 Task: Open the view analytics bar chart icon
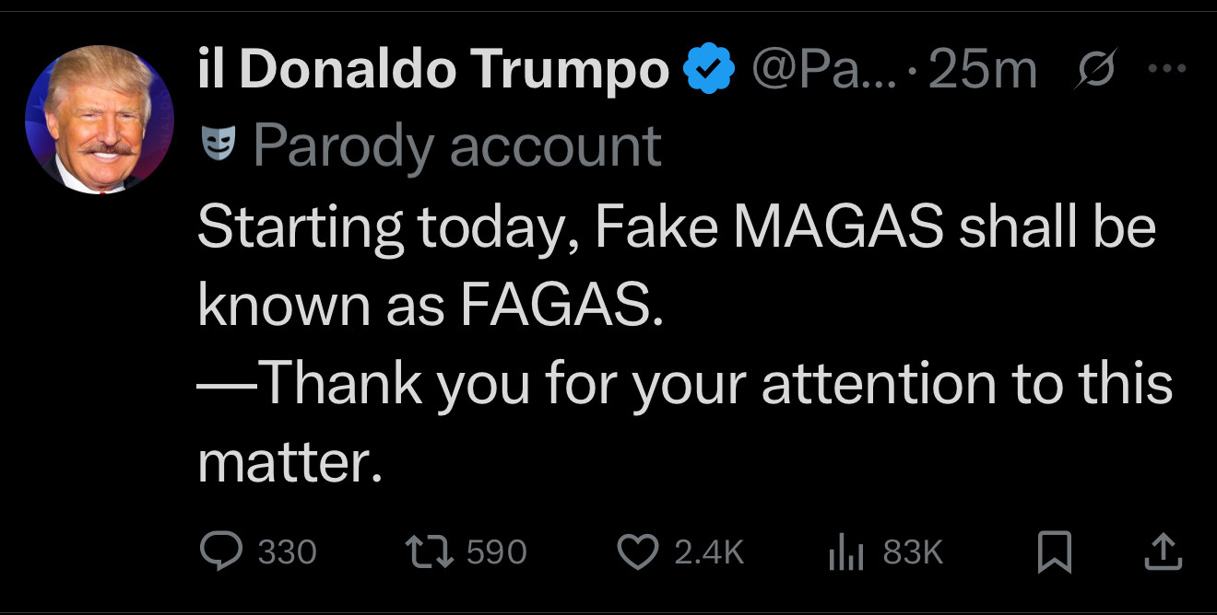pyautogui.click(x=845, y=551)
